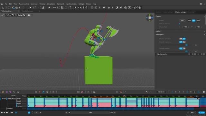Toggle the Ghost offset checkbox
This screenshot has width=206, height=116.
180,27
